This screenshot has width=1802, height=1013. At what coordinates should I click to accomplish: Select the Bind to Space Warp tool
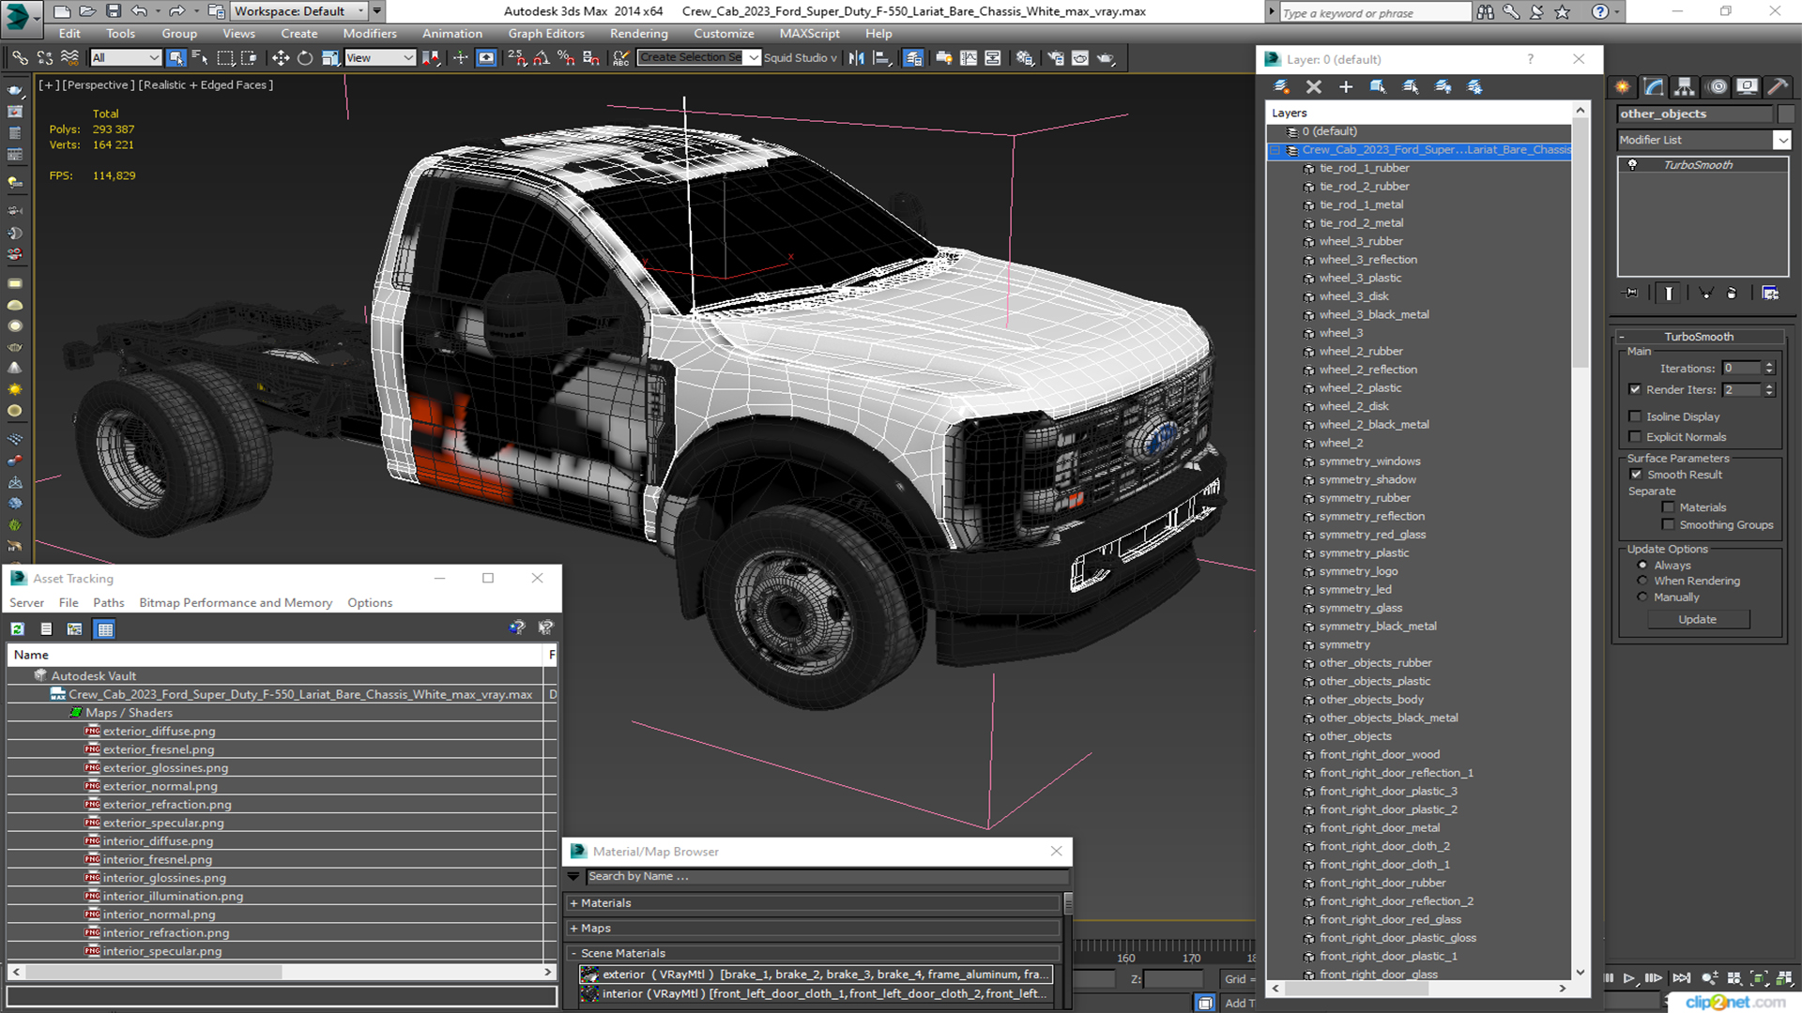coord(69,58)
